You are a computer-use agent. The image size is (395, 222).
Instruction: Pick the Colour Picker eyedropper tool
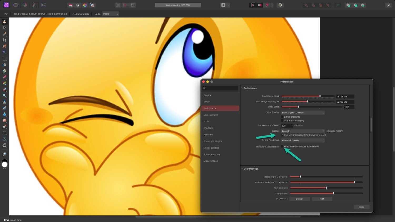tap(4, 34)
